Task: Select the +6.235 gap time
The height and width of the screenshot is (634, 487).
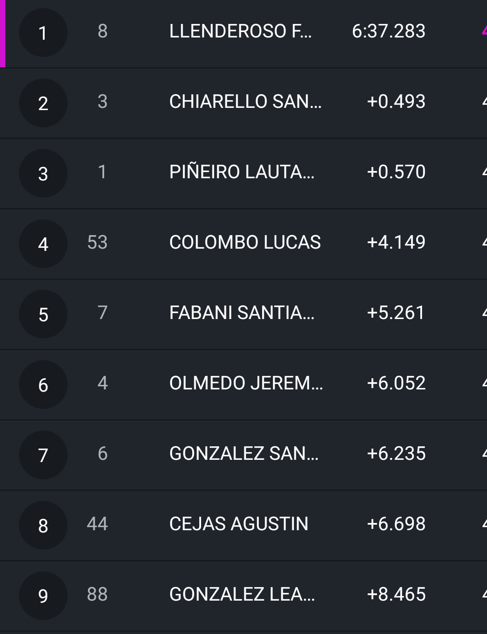Action: click(x=396, y=454)
